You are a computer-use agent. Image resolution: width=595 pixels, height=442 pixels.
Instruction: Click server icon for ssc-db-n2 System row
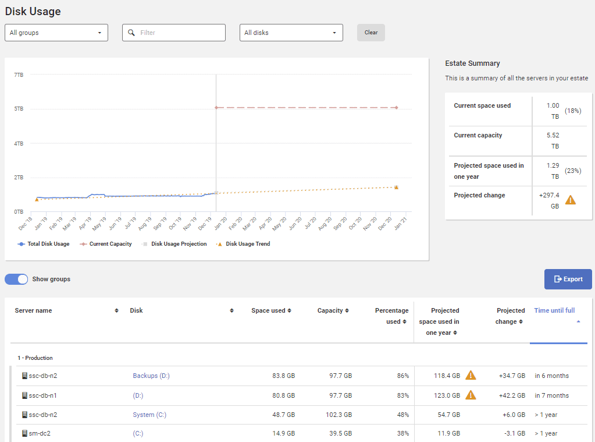[x=24, y=415]
